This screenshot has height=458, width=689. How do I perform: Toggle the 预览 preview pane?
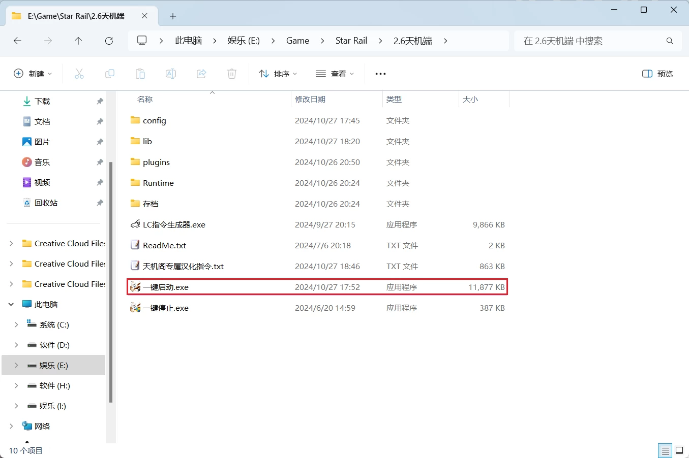657,74
